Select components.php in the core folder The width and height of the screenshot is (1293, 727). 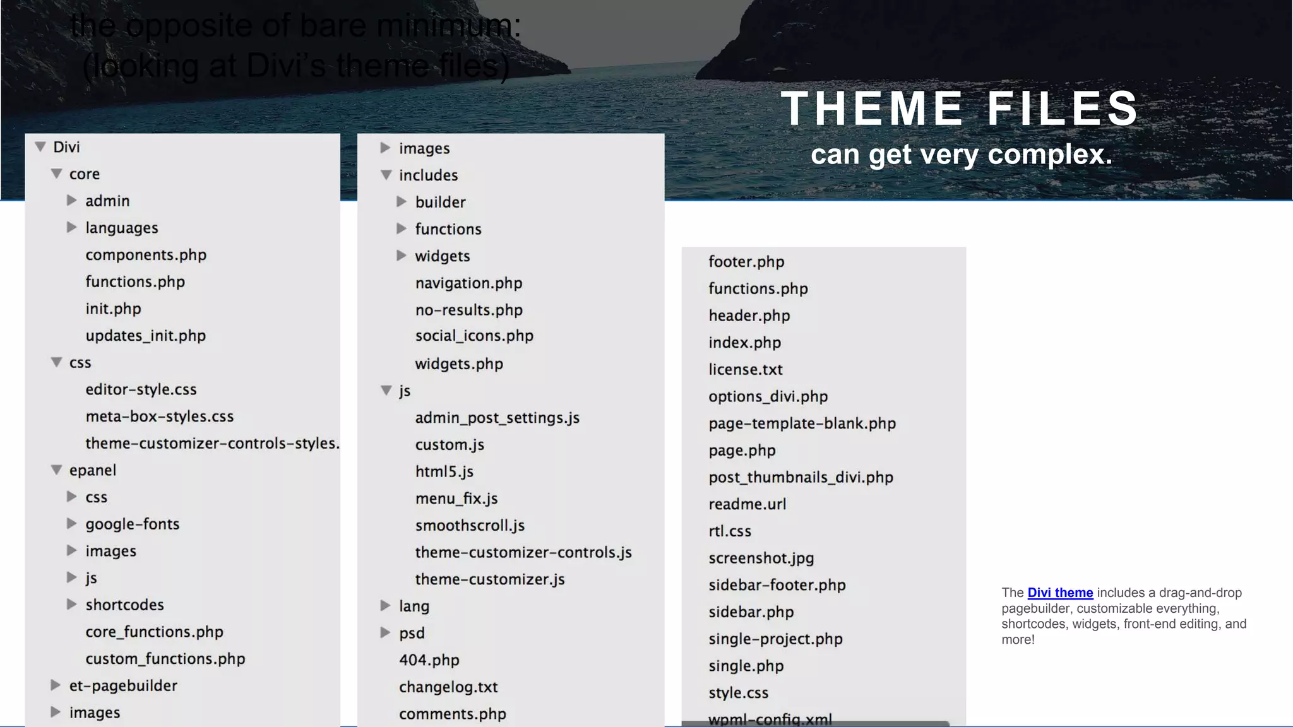click(146, 255)
